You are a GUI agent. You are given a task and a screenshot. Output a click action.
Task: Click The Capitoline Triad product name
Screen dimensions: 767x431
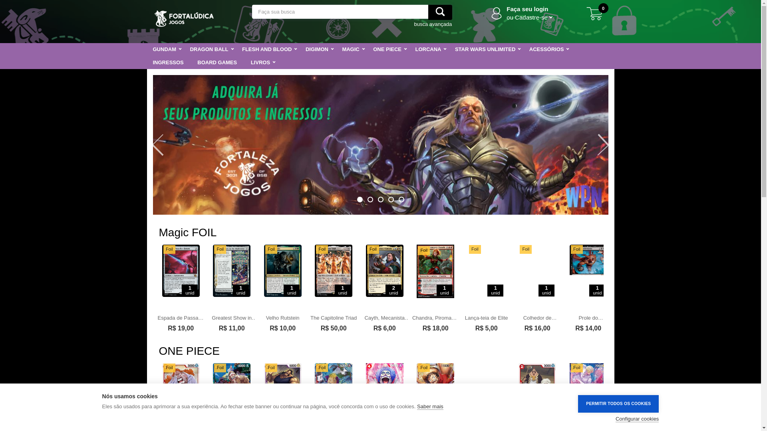coord(333,318)
